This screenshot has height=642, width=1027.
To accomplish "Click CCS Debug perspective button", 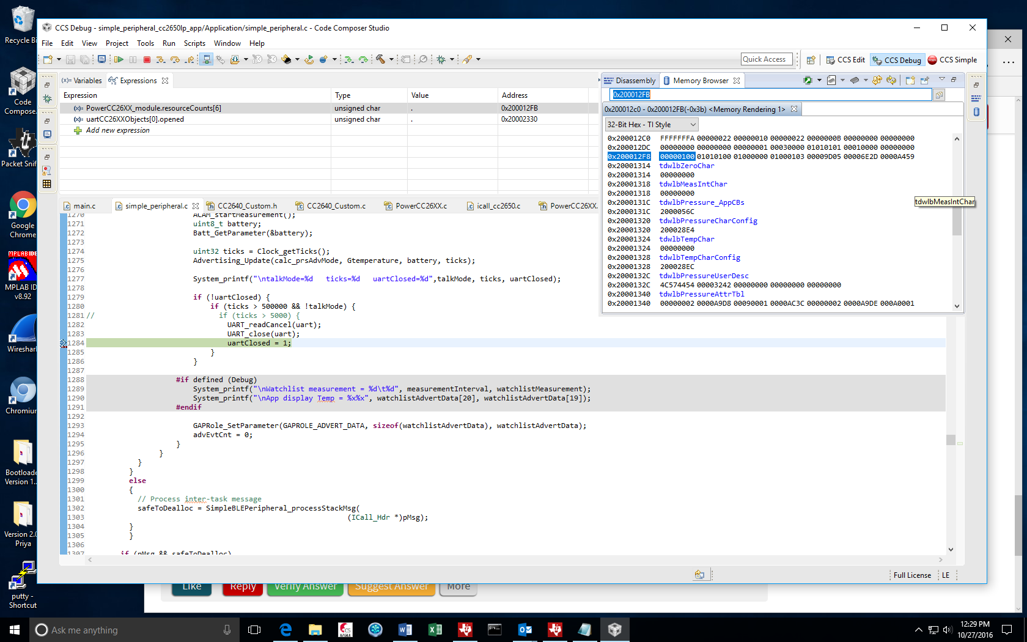I will (897, 60).
